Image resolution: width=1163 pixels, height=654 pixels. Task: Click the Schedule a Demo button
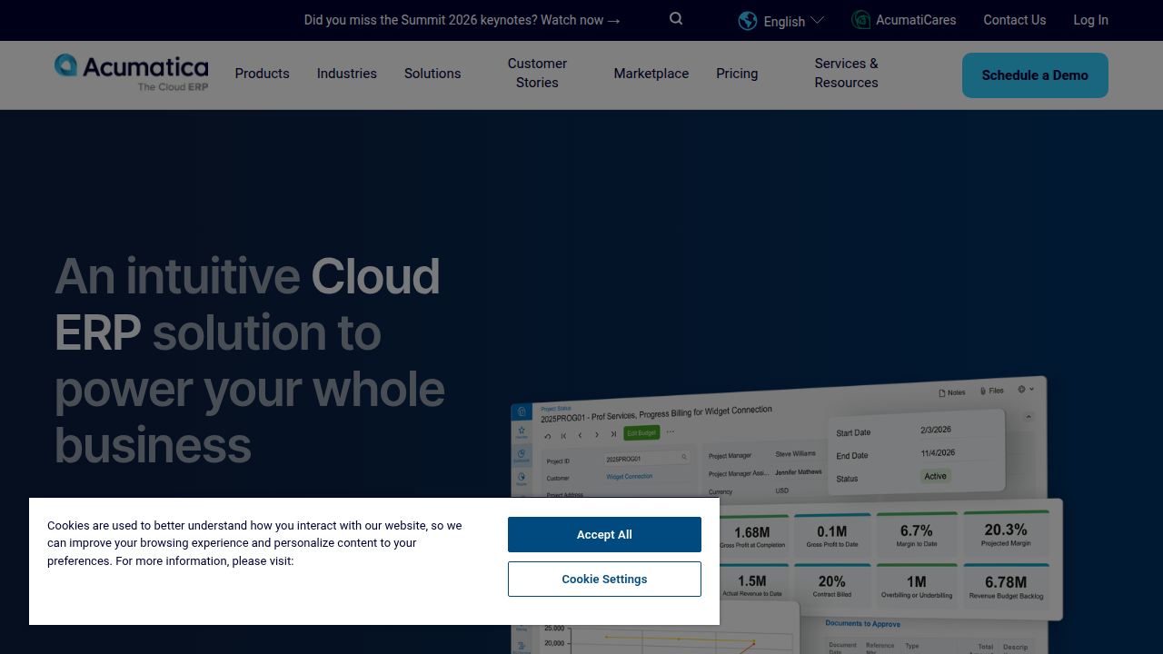1035,75
